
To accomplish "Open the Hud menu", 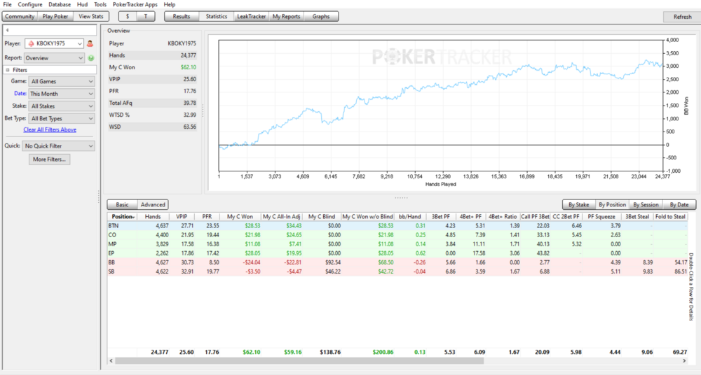I will (83, 4).
